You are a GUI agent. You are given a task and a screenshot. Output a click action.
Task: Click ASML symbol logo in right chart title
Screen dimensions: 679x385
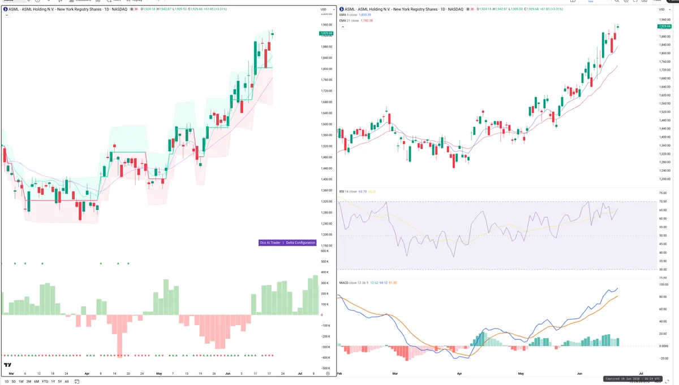pyautogui.click(x=341, y=9)
